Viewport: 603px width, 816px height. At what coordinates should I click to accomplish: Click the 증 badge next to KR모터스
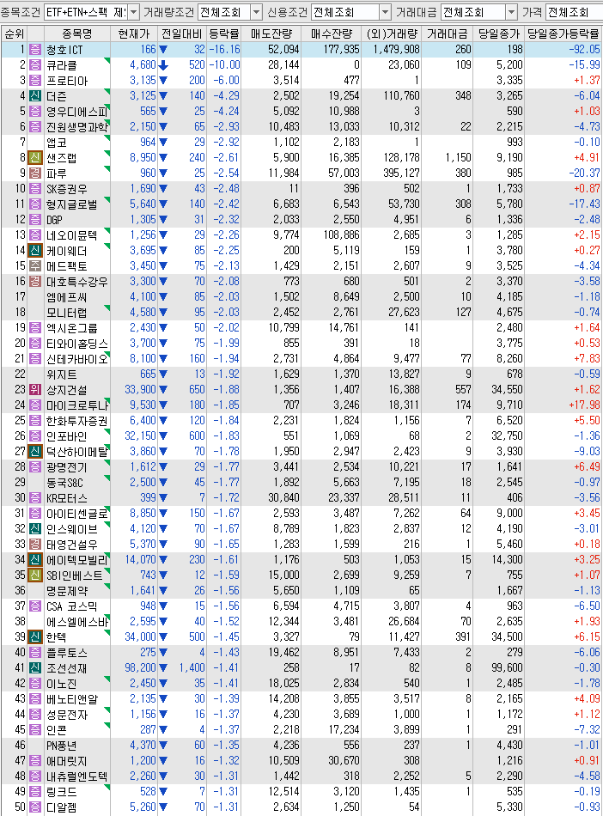pos(35,498)
